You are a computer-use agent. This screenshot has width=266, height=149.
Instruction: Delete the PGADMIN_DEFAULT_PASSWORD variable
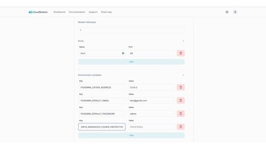point(181,114)
